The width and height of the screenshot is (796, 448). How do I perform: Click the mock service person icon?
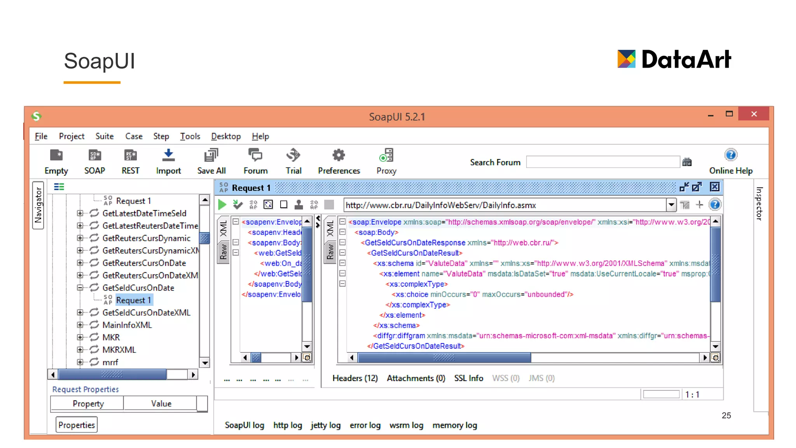pos(298,205)
